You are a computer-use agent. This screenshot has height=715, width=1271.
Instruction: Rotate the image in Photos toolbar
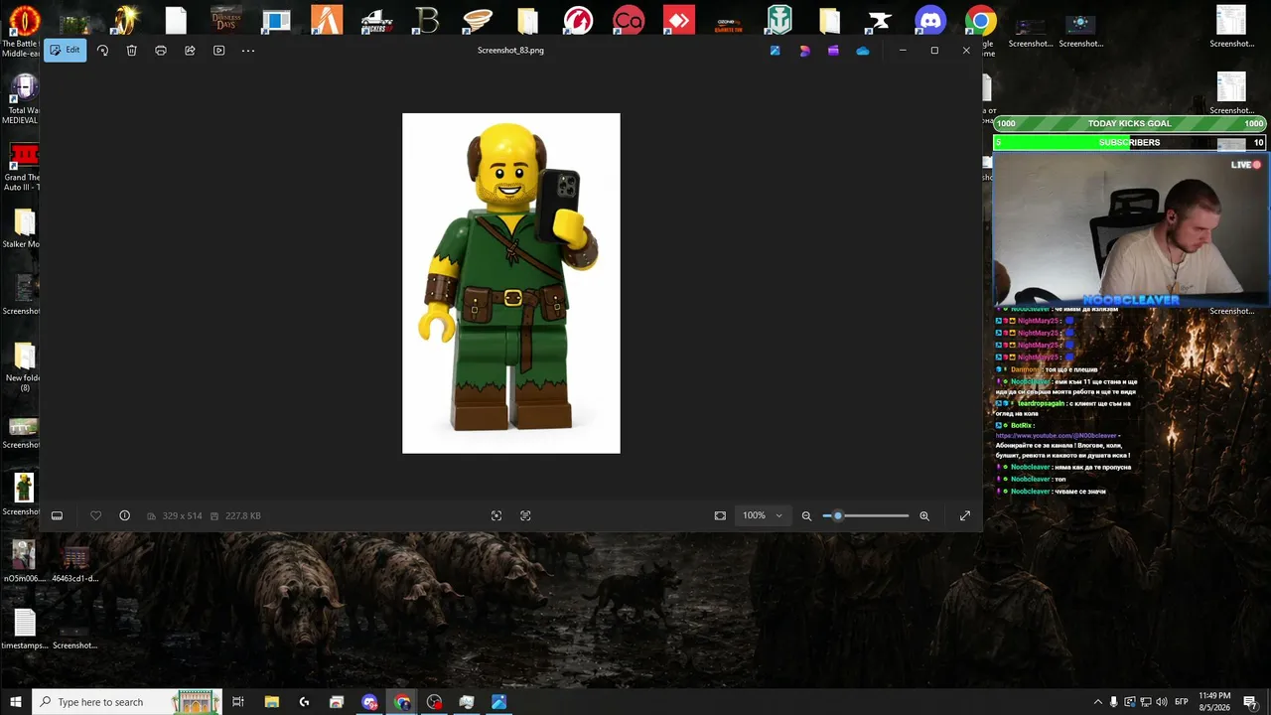(102, 51)
